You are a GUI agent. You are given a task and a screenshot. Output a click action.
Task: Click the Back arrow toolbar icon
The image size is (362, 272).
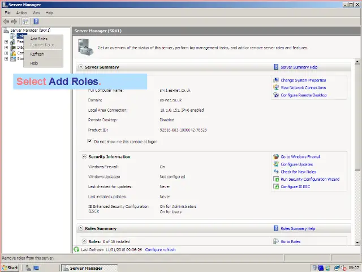pos(6,22)
